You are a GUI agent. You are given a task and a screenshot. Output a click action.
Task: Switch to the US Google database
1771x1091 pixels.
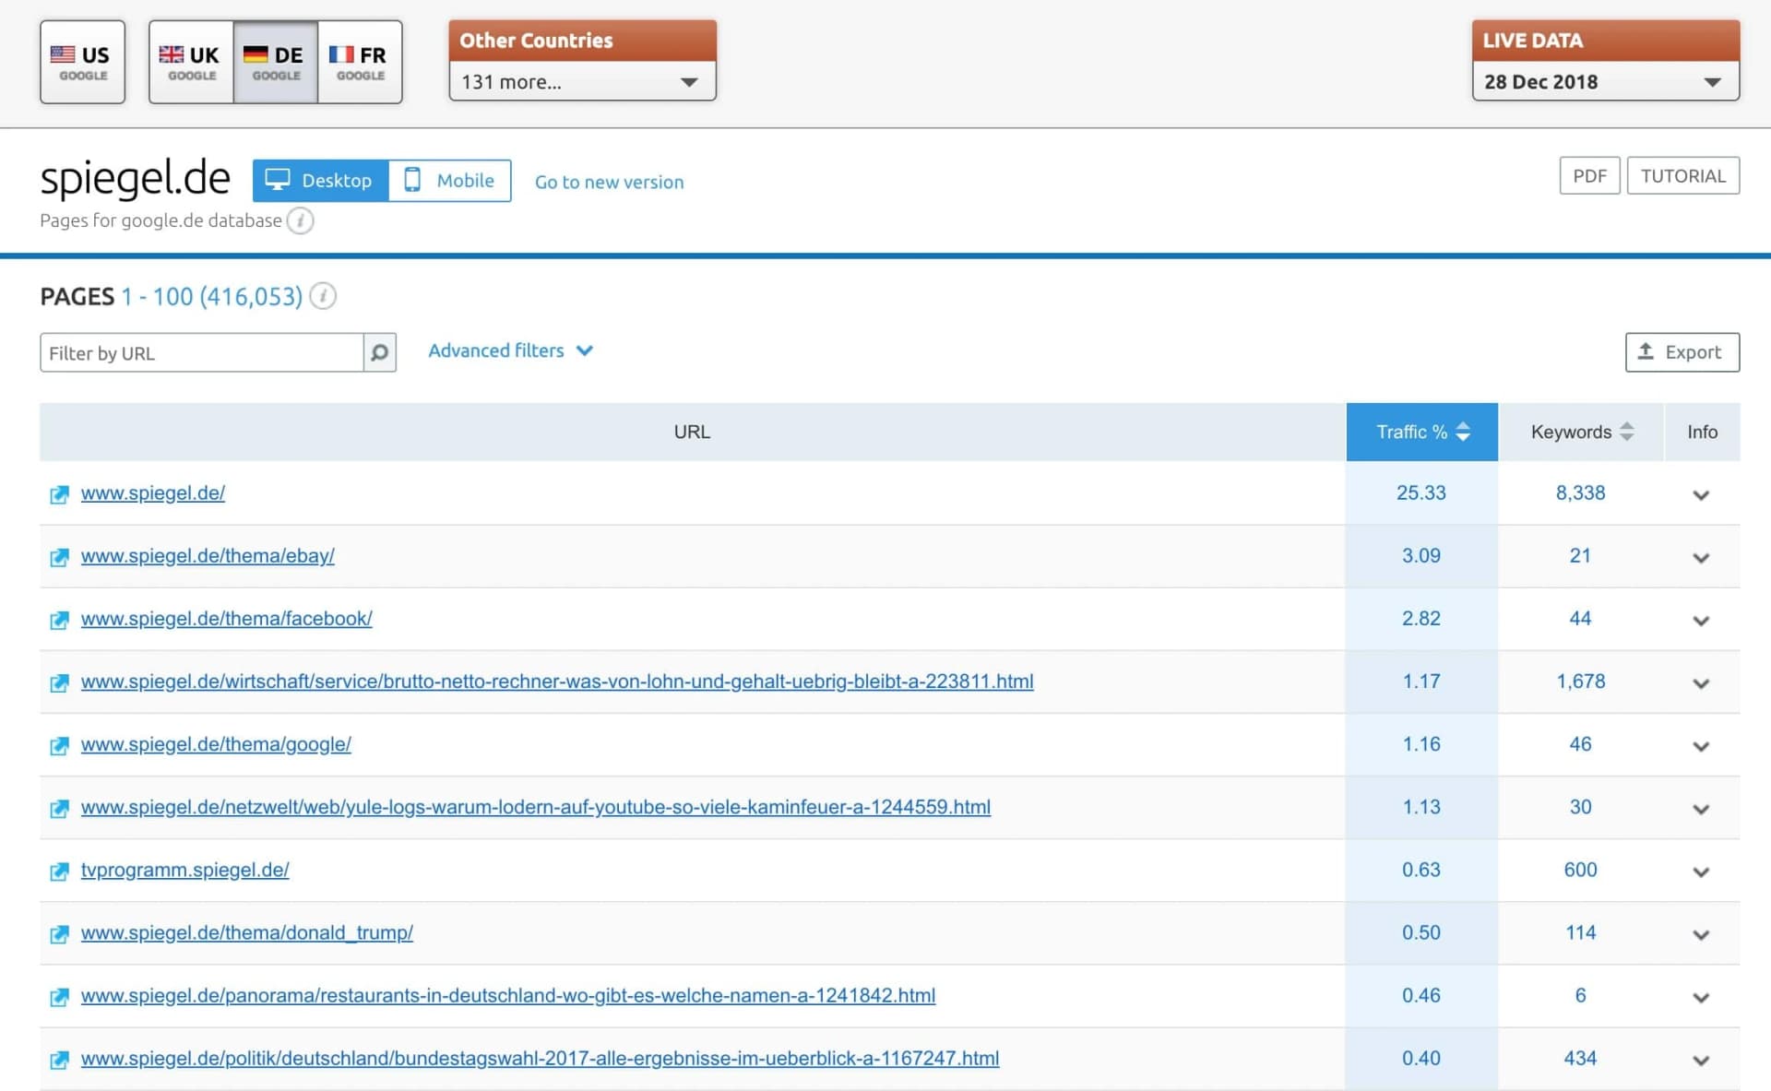(x=82, y=61)
